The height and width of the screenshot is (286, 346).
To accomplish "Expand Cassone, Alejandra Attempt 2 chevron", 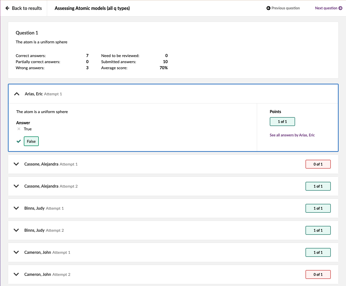I will click(x=16, y=186).
